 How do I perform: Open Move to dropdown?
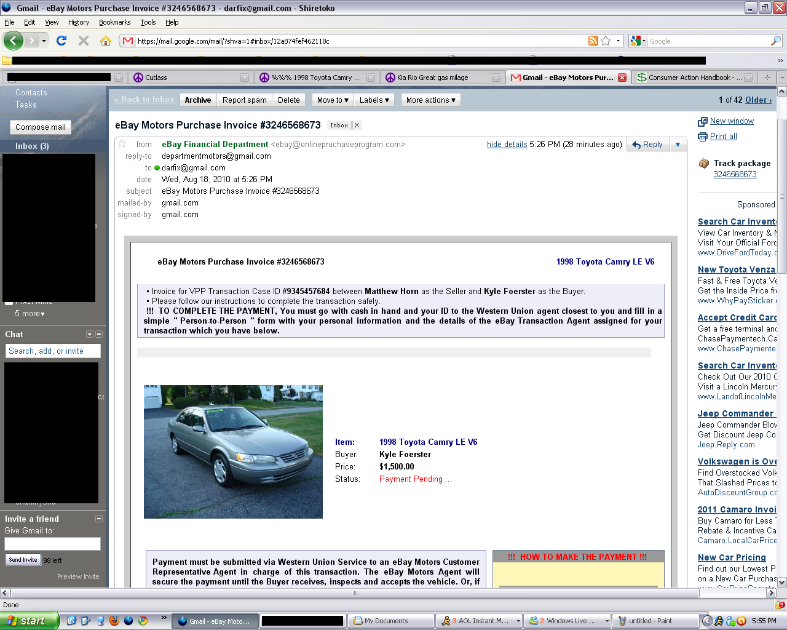click(333, 100)
